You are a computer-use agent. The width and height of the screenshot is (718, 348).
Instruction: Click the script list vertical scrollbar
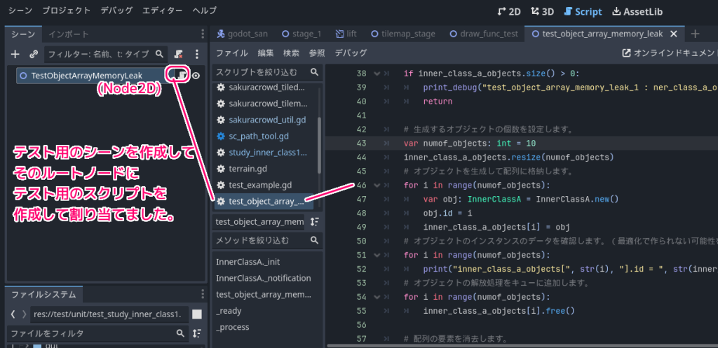click(x=319, y=146)
